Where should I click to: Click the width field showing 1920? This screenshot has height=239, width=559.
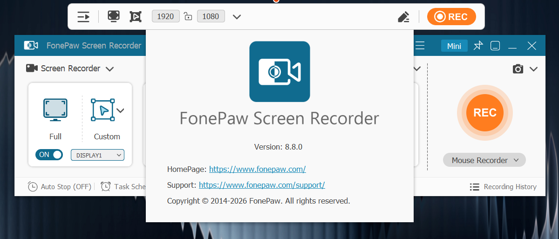(165, 16)
